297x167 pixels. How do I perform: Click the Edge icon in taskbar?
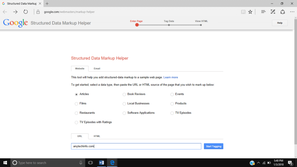pos(112,163)
